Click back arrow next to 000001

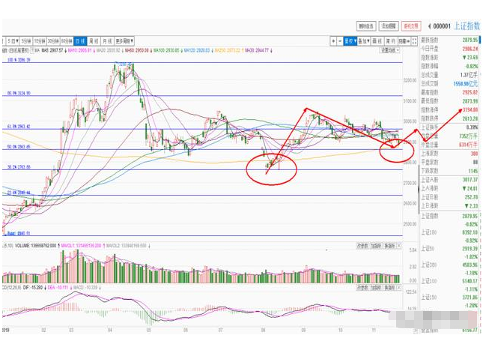pos(429,26)
